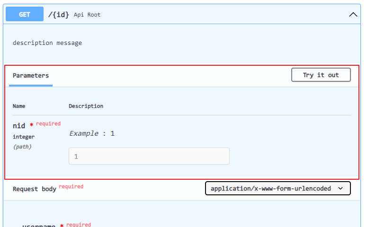This screenshot has height=227, width=367.
Task: Collapse the operation using the top-right chevron
Action: pos(353,15)
